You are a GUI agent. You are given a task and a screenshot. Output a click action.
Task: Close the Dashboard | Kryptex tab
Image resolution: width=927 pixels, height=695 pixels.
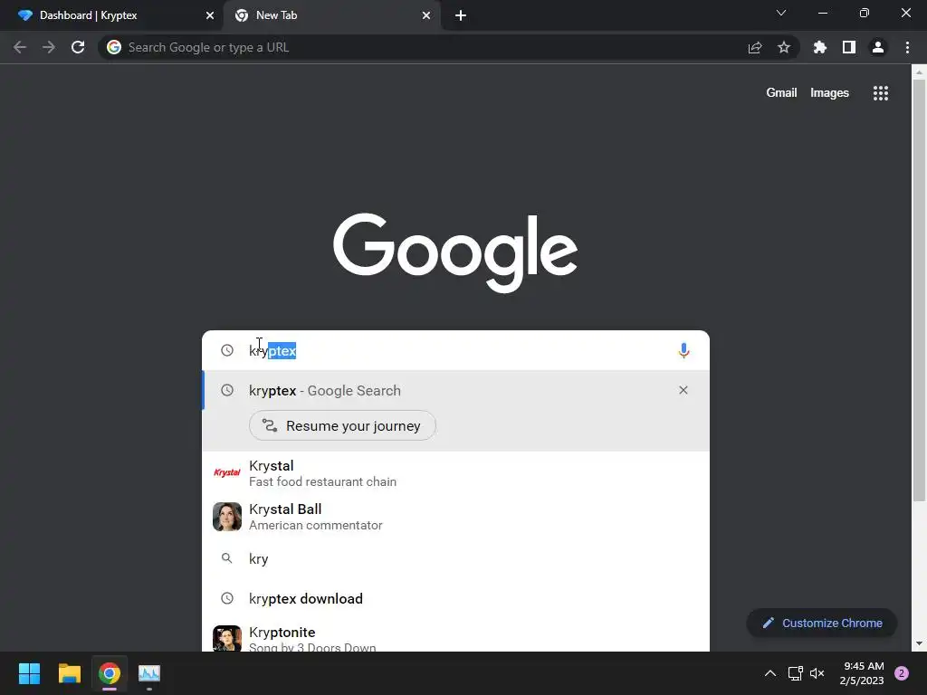tap(210, 15)
